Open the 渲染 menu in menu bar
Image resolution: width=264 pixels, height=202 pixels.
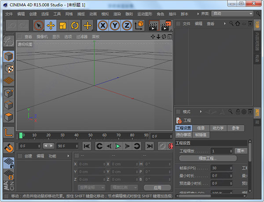[117, 14]
